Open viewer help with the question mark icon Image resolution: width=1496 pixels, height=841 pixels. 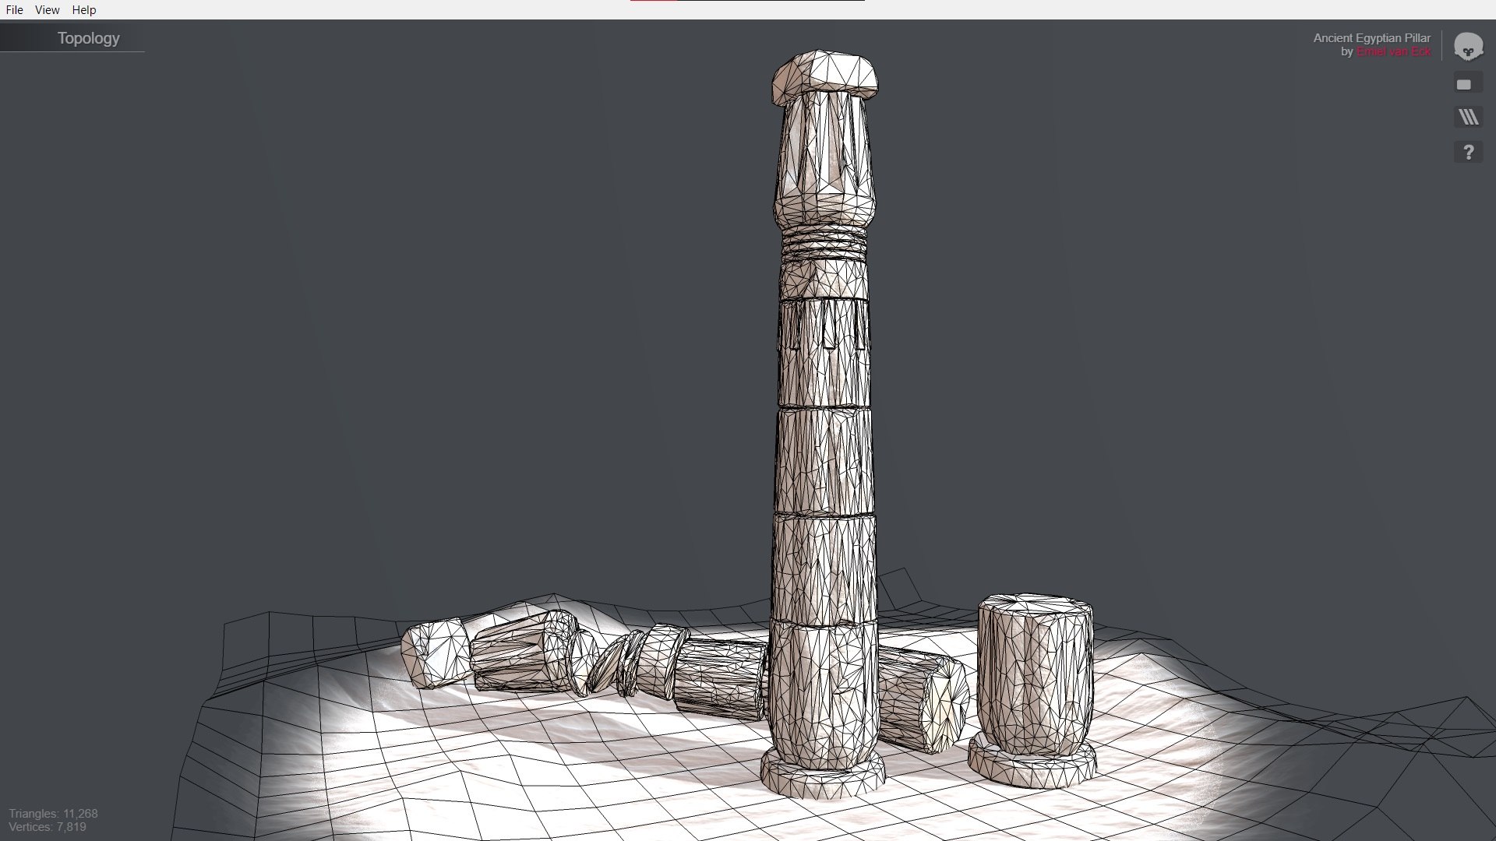click(1469, 152)
